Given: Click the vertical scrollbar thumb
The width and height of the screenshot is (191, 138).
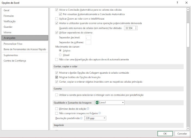Looking at the screenshot, I should pyautogui.click(x=188, y=35).
